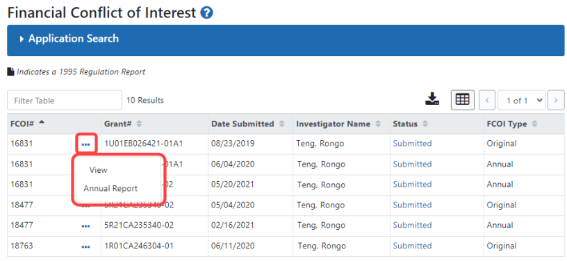
Task: Click the Filter Table input field
Action: 65,101
